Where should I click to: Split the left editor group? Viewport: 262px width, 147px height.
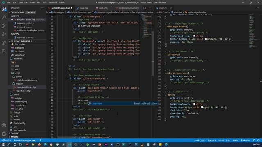tap(145, 8)
